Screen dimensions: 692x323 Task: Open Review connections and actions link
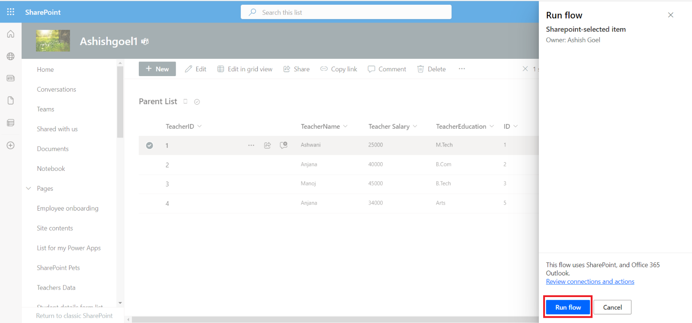click(x=590, y=281)
